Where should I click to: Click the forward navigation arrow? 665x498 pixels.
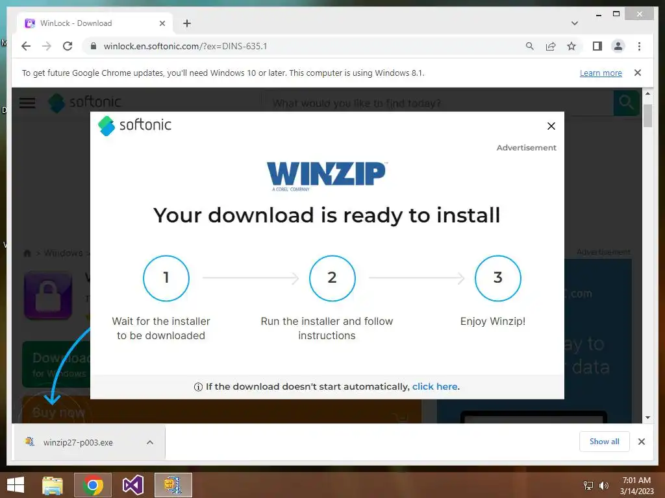tap(47, 46)
